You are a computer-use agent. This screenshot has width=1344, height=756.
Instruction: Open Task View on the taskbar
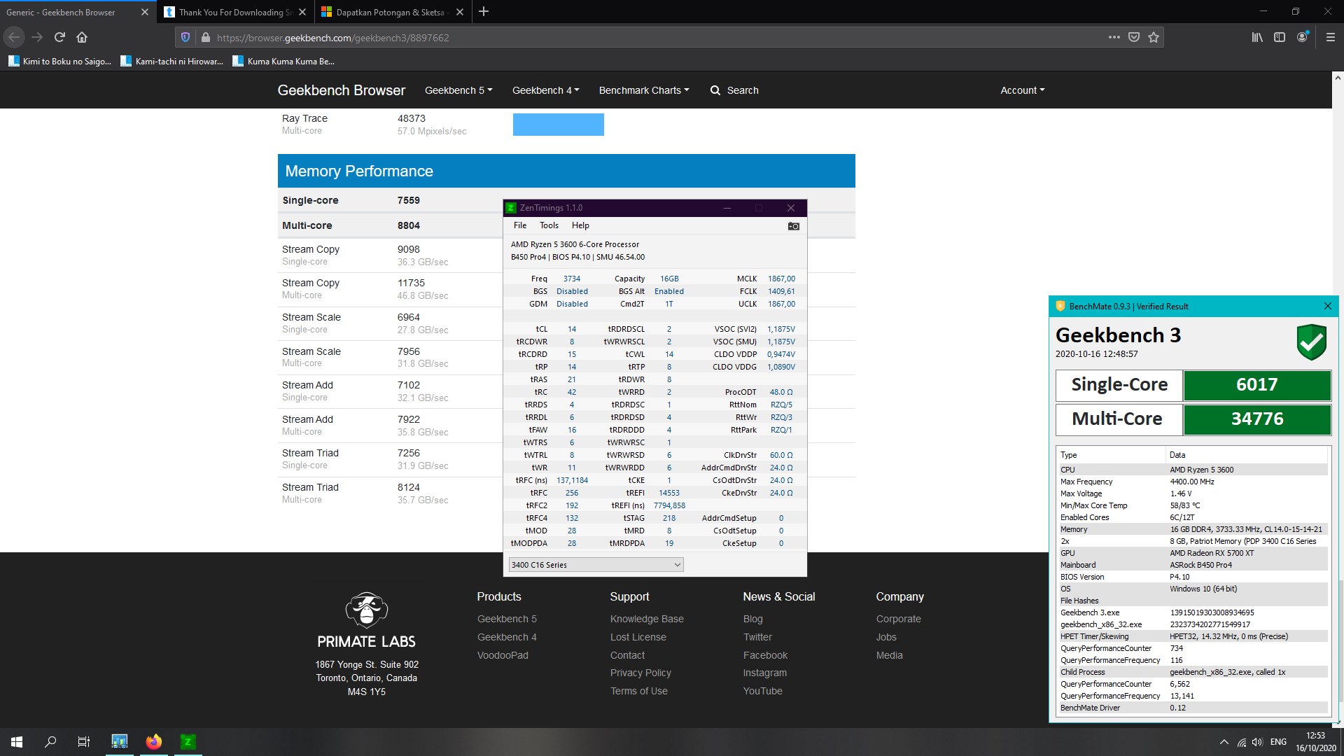point(84,742)
